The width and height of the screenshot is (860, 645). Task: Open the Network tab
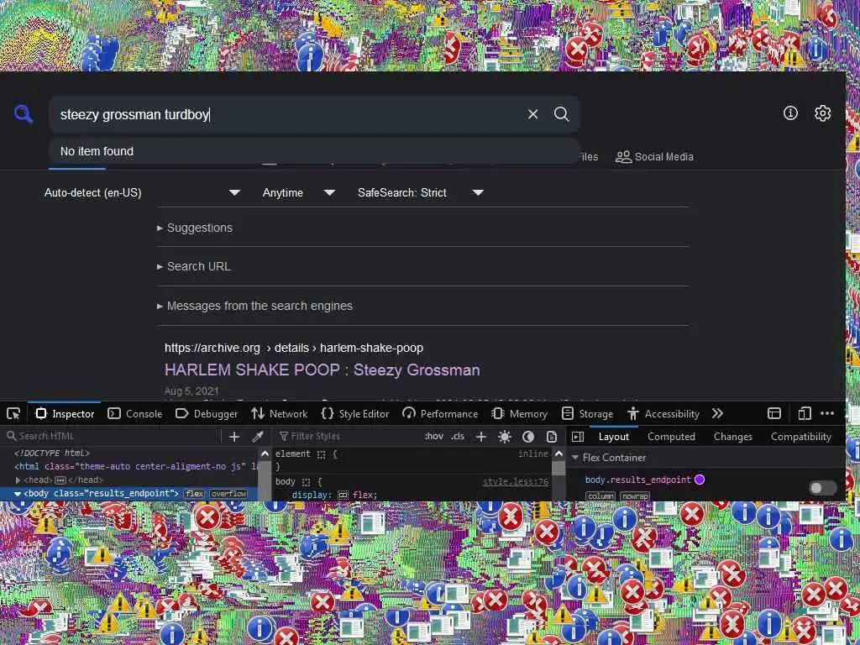[279, 413]
